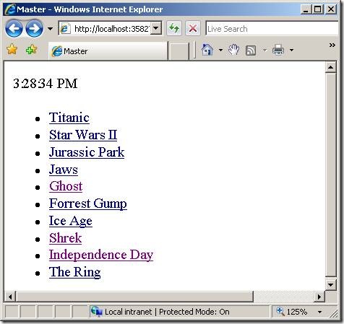Viewport: 344px width, 324px height.
Task: Click the horizontal scrollbar thumb
Action: 134,297
